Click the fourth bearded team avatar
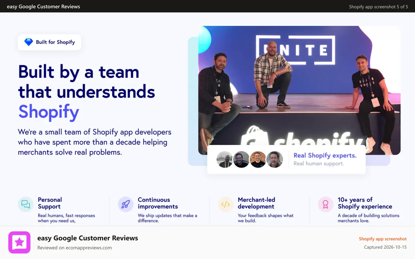The width and height of the screenshot is (415, 259). click(275, 160)
